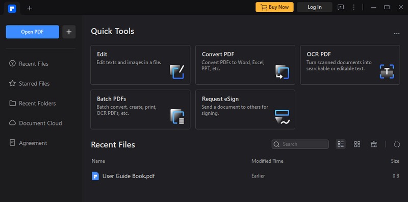Click the 0 B size cell

[x=396, y=176]
